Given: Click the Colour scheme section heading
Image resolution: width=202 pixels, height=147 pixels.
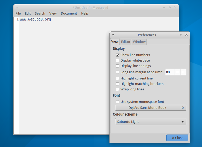Looking at the screenshot, I should pyautogui.click(x=125, y=114).
